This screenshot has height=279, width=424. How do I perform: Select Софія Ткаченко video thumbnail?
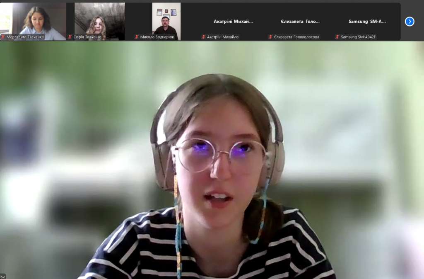click(x=100, y=22)
